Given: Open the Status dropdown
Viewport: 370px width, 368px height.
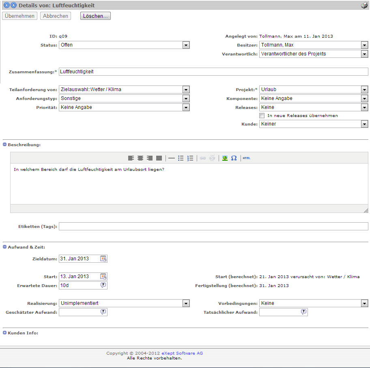Looking at the screenshot, I should point(186,45).
